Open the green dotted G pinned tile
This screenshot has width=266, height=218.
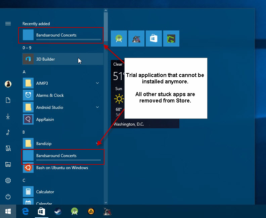[171, 39]
